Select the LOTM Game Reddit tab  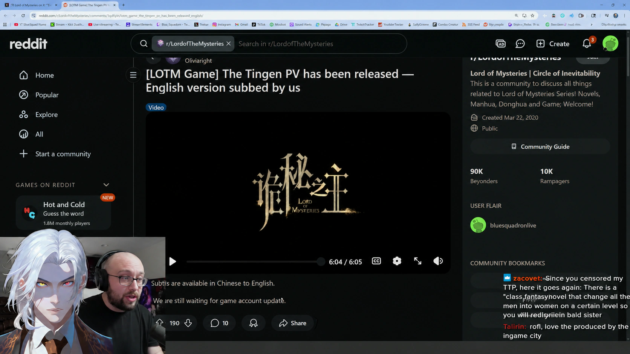pyautogui.click(x=90, y=5)
